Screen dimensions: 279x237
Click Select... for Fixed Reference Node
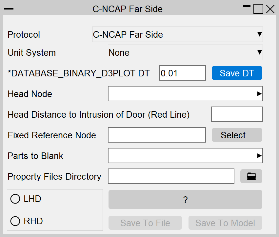(x=237, y=135)
